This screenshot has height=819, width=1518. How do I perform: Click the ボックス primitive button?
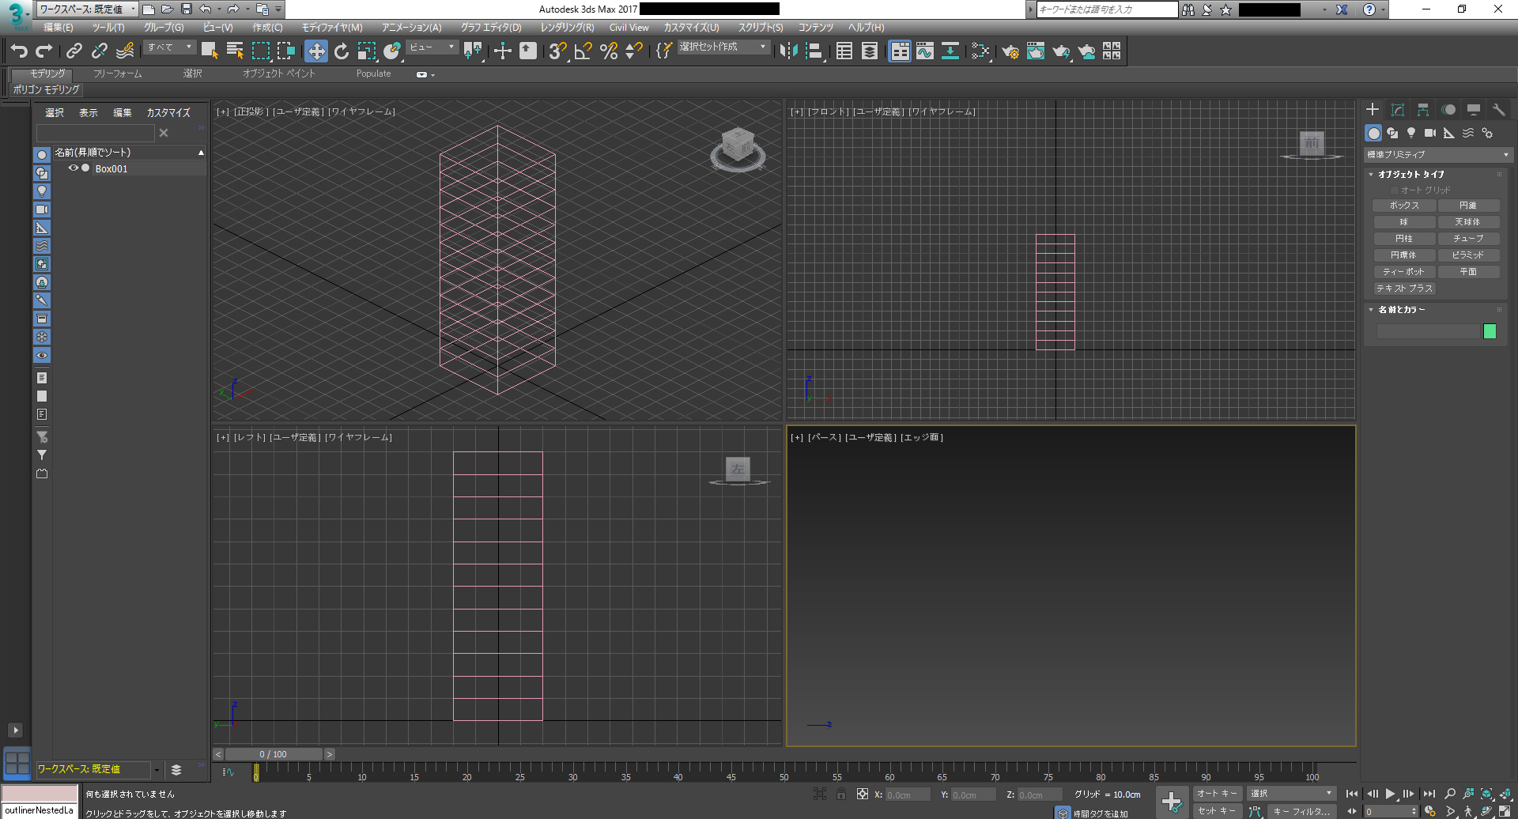click(1403, 206)
